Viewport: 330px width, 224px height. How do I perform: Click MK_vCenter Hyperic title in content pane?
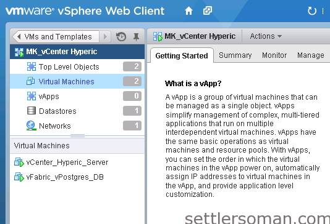click(200, 36)
